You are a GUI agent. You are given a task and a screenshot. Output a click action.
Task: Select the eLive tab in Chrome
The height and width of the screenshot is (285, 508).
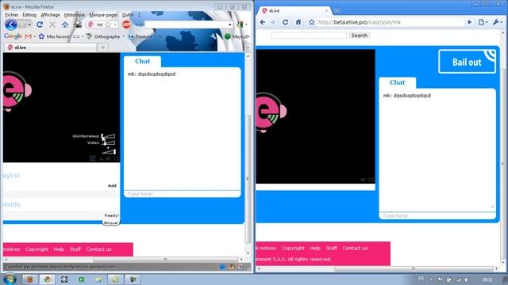coord(295,10)
